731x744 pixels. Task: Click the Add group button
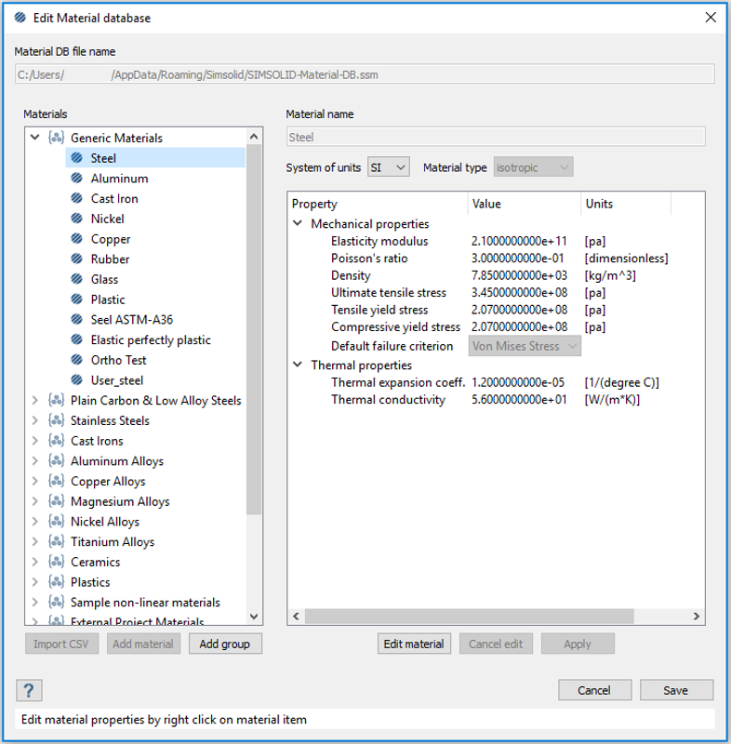(x=224, y=644)
